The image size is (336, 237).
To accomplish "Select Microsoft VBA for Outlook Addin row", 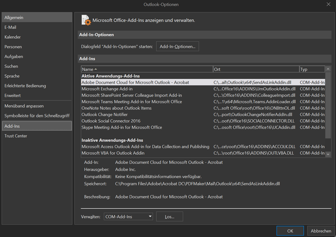I will (x=113, y=153).
